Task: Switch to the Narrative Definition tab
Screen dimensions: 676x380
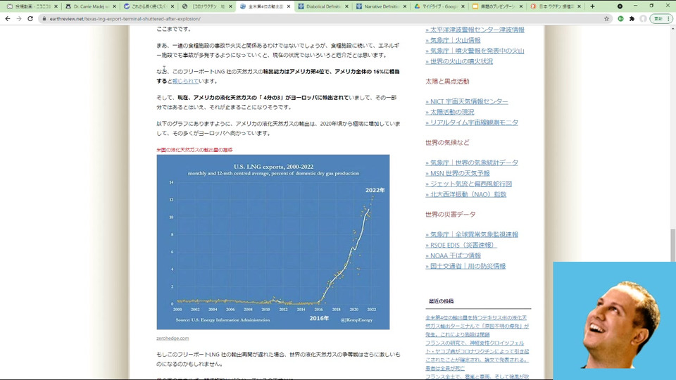Action: 381,6
